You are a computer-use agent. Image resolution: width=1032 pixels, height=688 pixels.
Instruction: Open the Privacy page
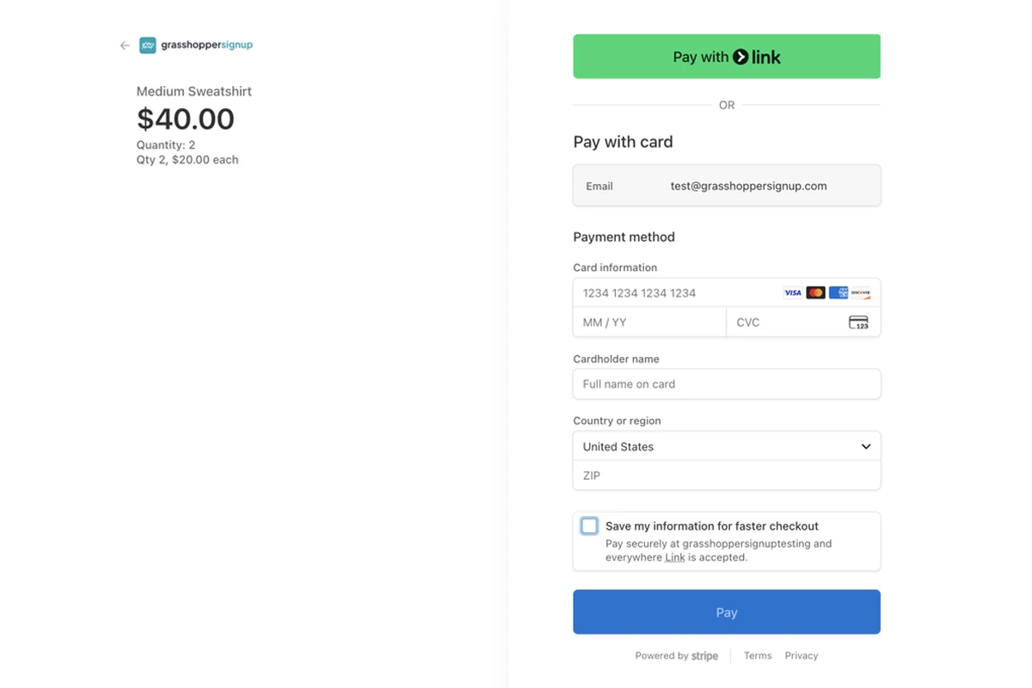pos(801,655)
